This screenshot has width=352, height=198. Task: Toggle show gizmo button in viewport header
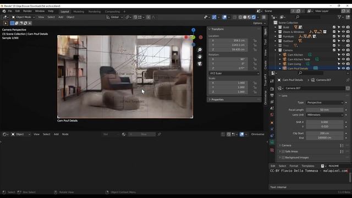tap(214, 17)
